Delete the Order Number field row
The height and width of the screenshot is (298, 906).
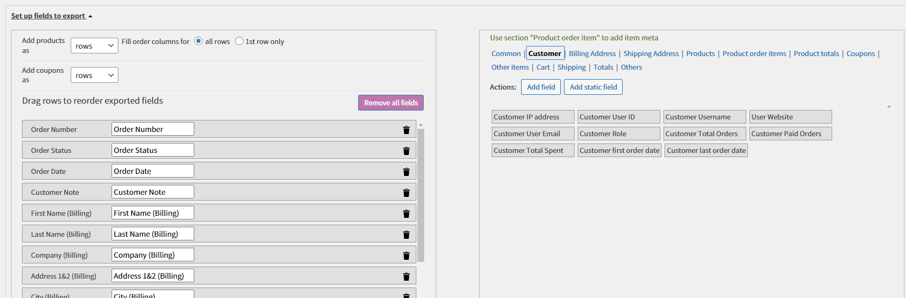[406, 130]
